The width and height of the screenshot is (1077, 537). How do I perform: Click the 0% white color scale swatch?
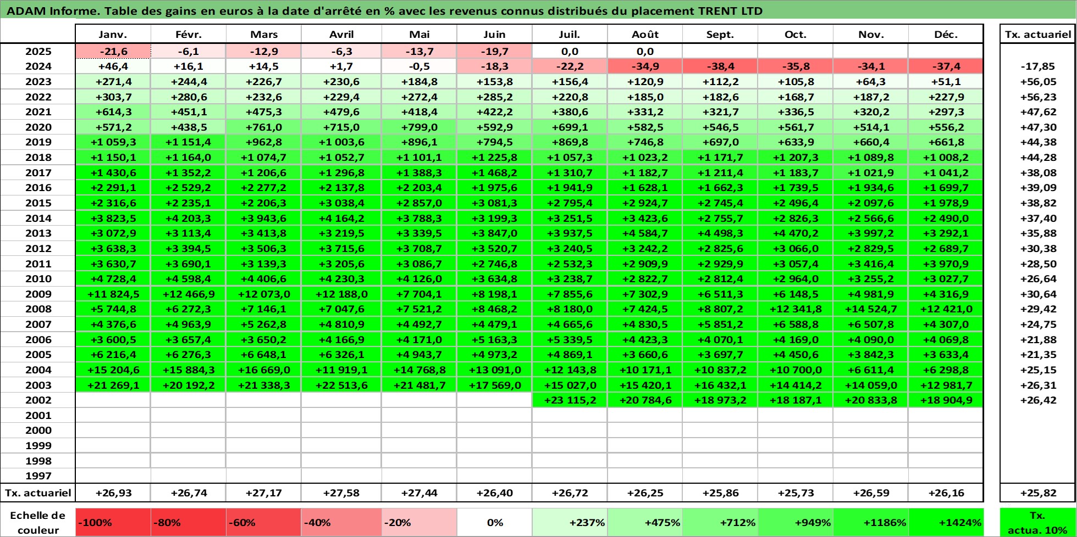(x=494, y=523)
